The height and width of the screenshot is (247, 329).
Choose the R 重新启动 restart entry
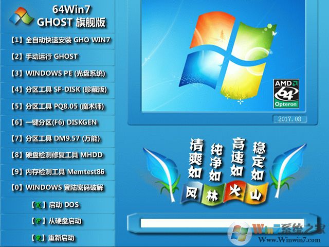57,238
